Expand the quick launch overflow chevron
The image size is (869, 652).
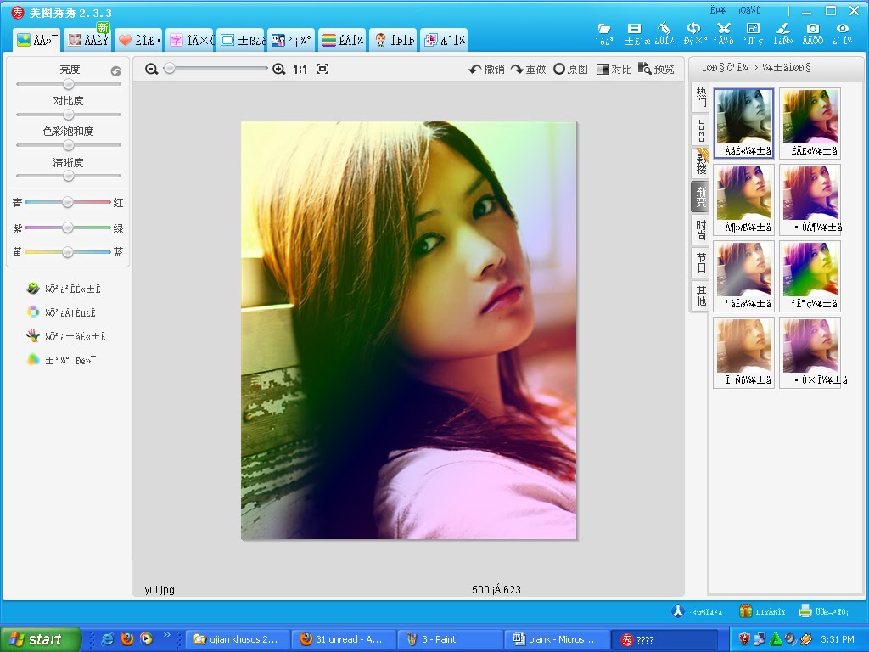(x=167, y=635)
